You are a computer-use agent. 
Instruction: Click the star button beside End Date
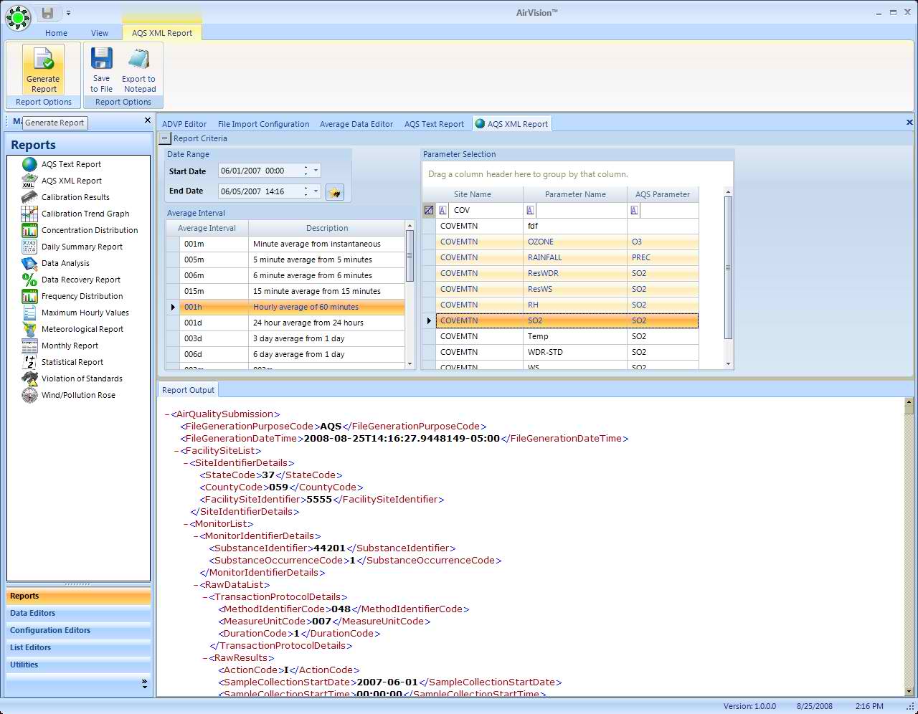[x=334, y=192]
